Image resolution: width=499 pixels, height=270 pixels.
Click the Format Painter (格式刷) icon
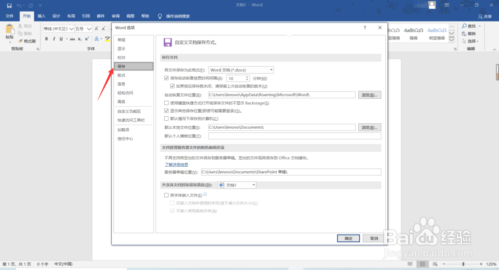[x=20, y=41]
